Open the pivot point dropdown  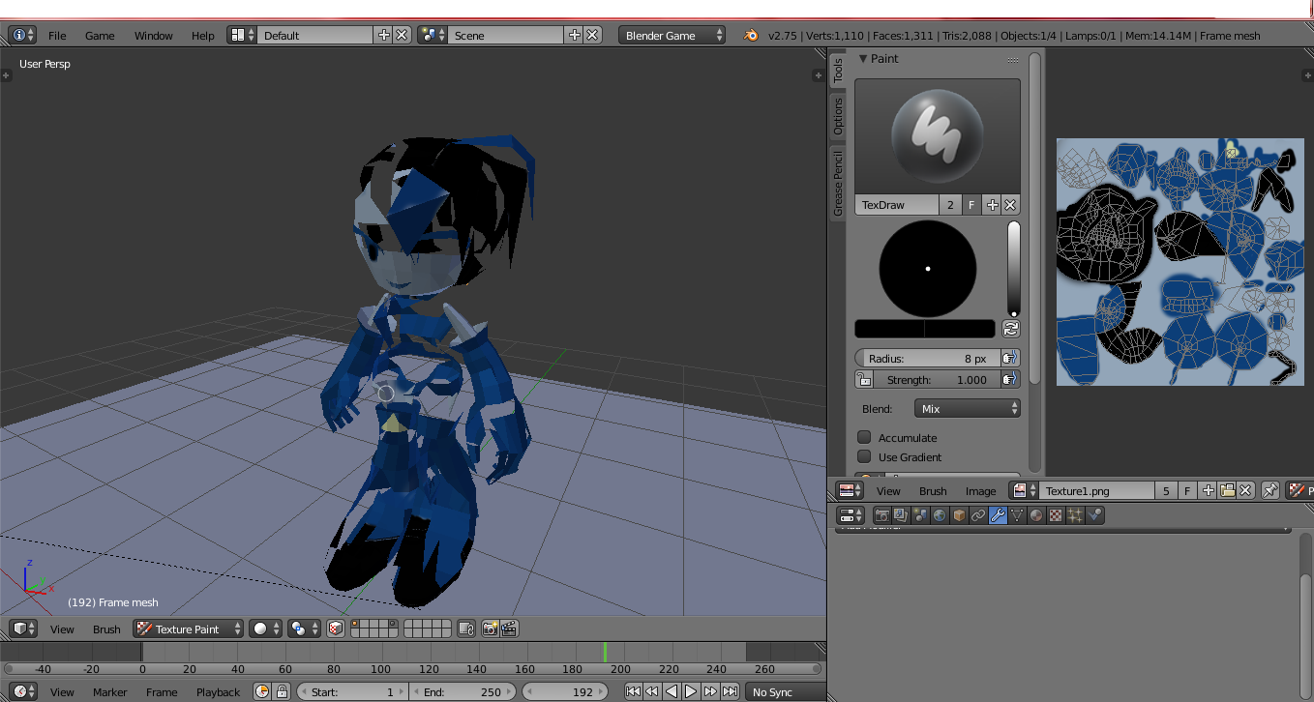click(305, 629)
